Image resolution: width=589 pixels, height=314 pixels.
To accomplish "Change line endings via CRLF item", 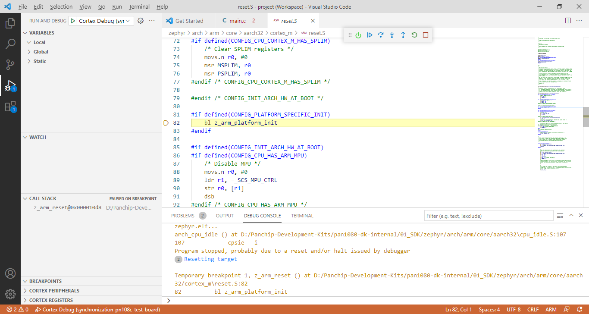I will (x=533, y=310).
